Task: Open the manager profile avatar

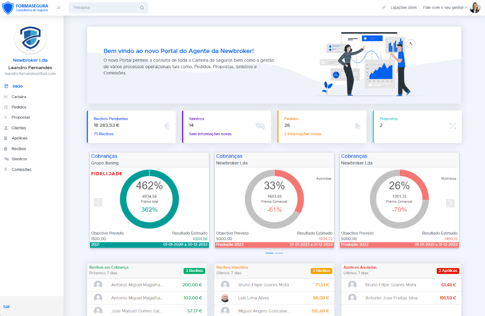Action: tap(475, 8)
